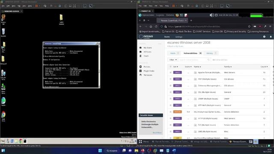Click Back to My Scans link
This screenshot has height=154, width=274.
(x=175, y=46)
